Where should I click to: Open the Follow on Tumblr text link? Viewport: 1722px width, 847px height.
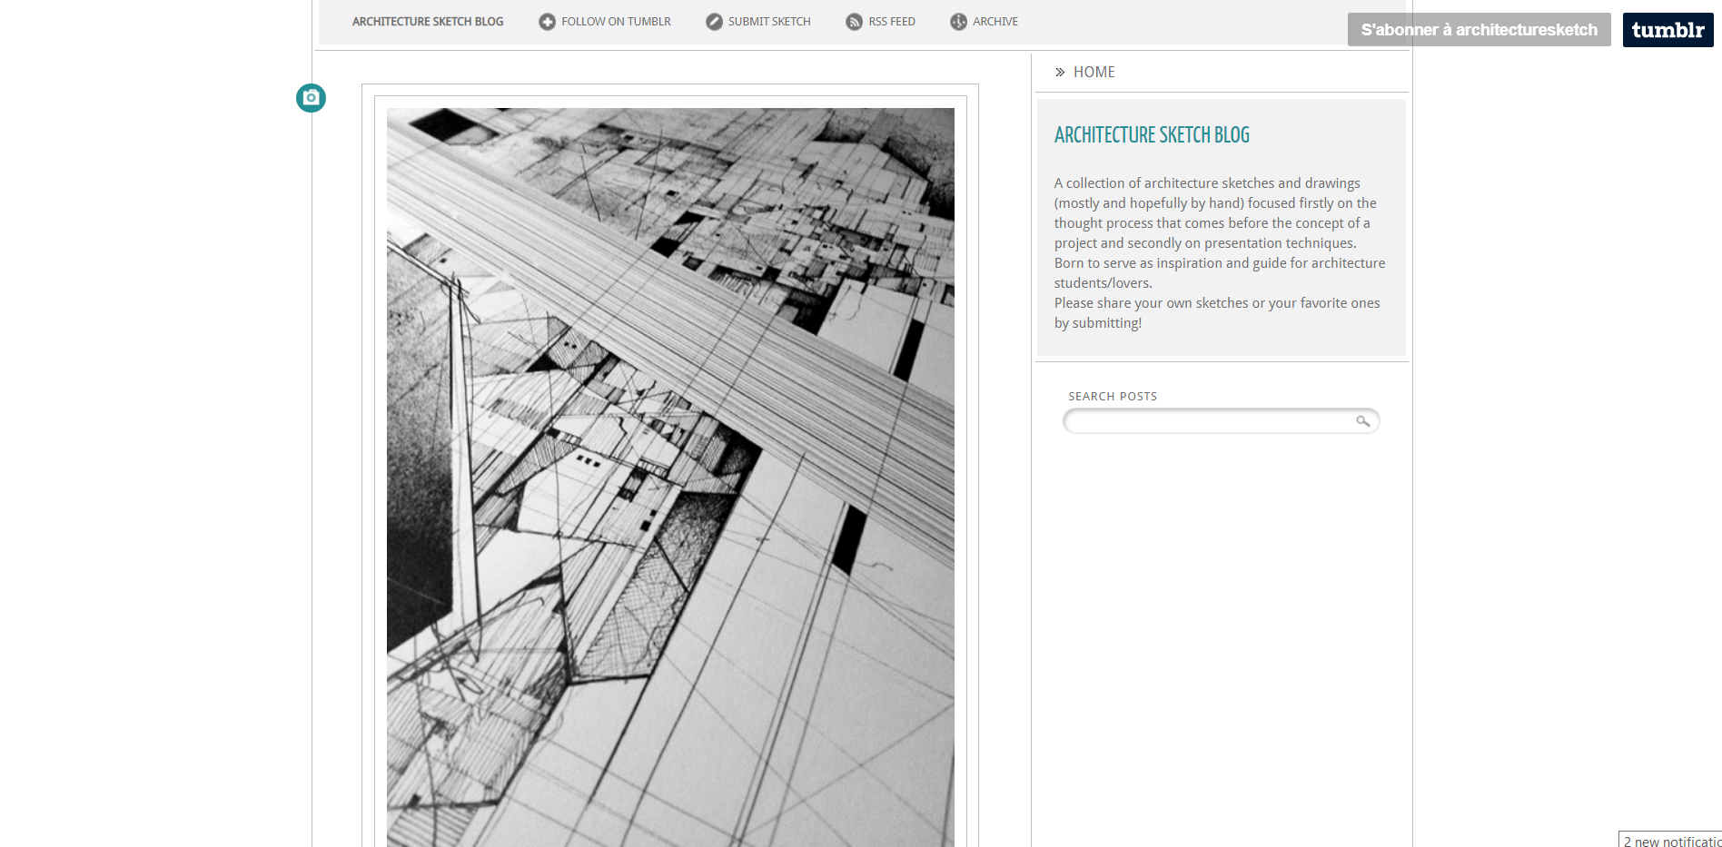click(x=616, y=22)
